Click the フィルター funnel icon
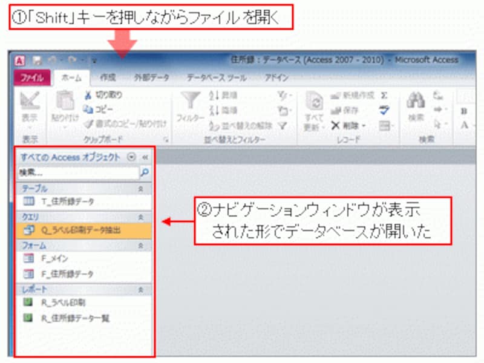The image size is (484, 363). pyautogui.click(x=191, y=100)
